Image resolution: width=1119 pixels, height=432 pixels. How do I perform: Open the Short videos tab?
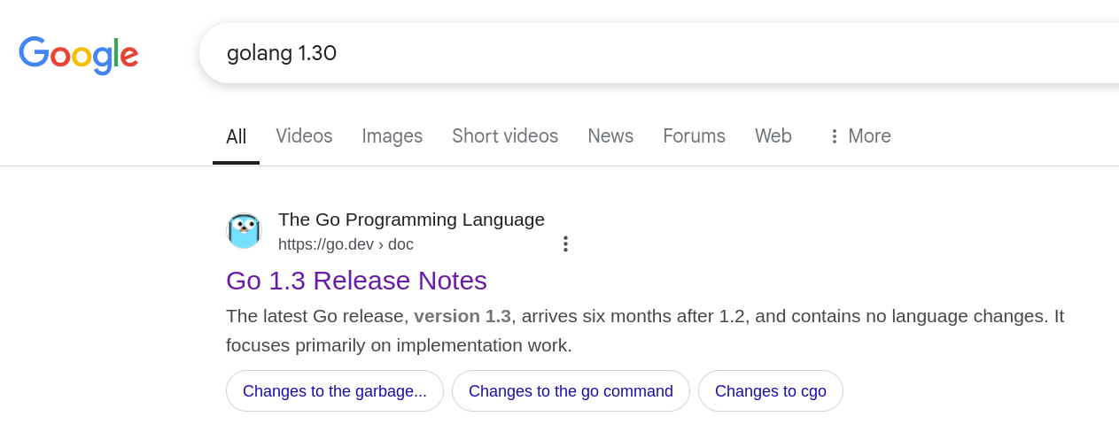505,136
